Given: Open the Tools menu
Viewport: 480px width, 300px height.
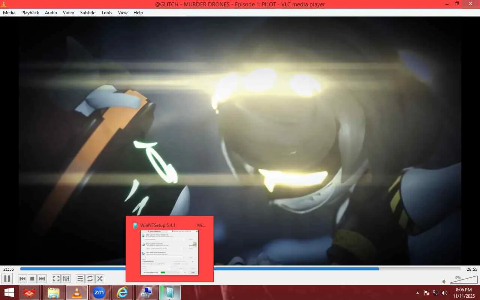Looking at the screenshot, I should (x=107, y=13).
